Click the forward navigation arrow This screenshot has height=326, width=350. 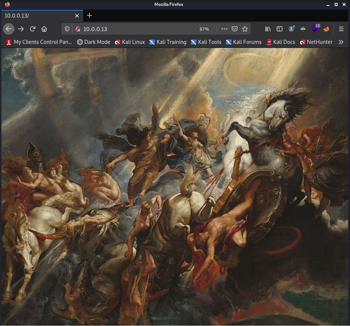coord(21,29)
